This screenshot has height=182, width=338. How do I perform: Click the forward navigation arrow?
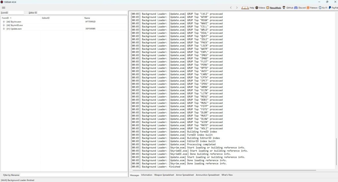(237, 7)
